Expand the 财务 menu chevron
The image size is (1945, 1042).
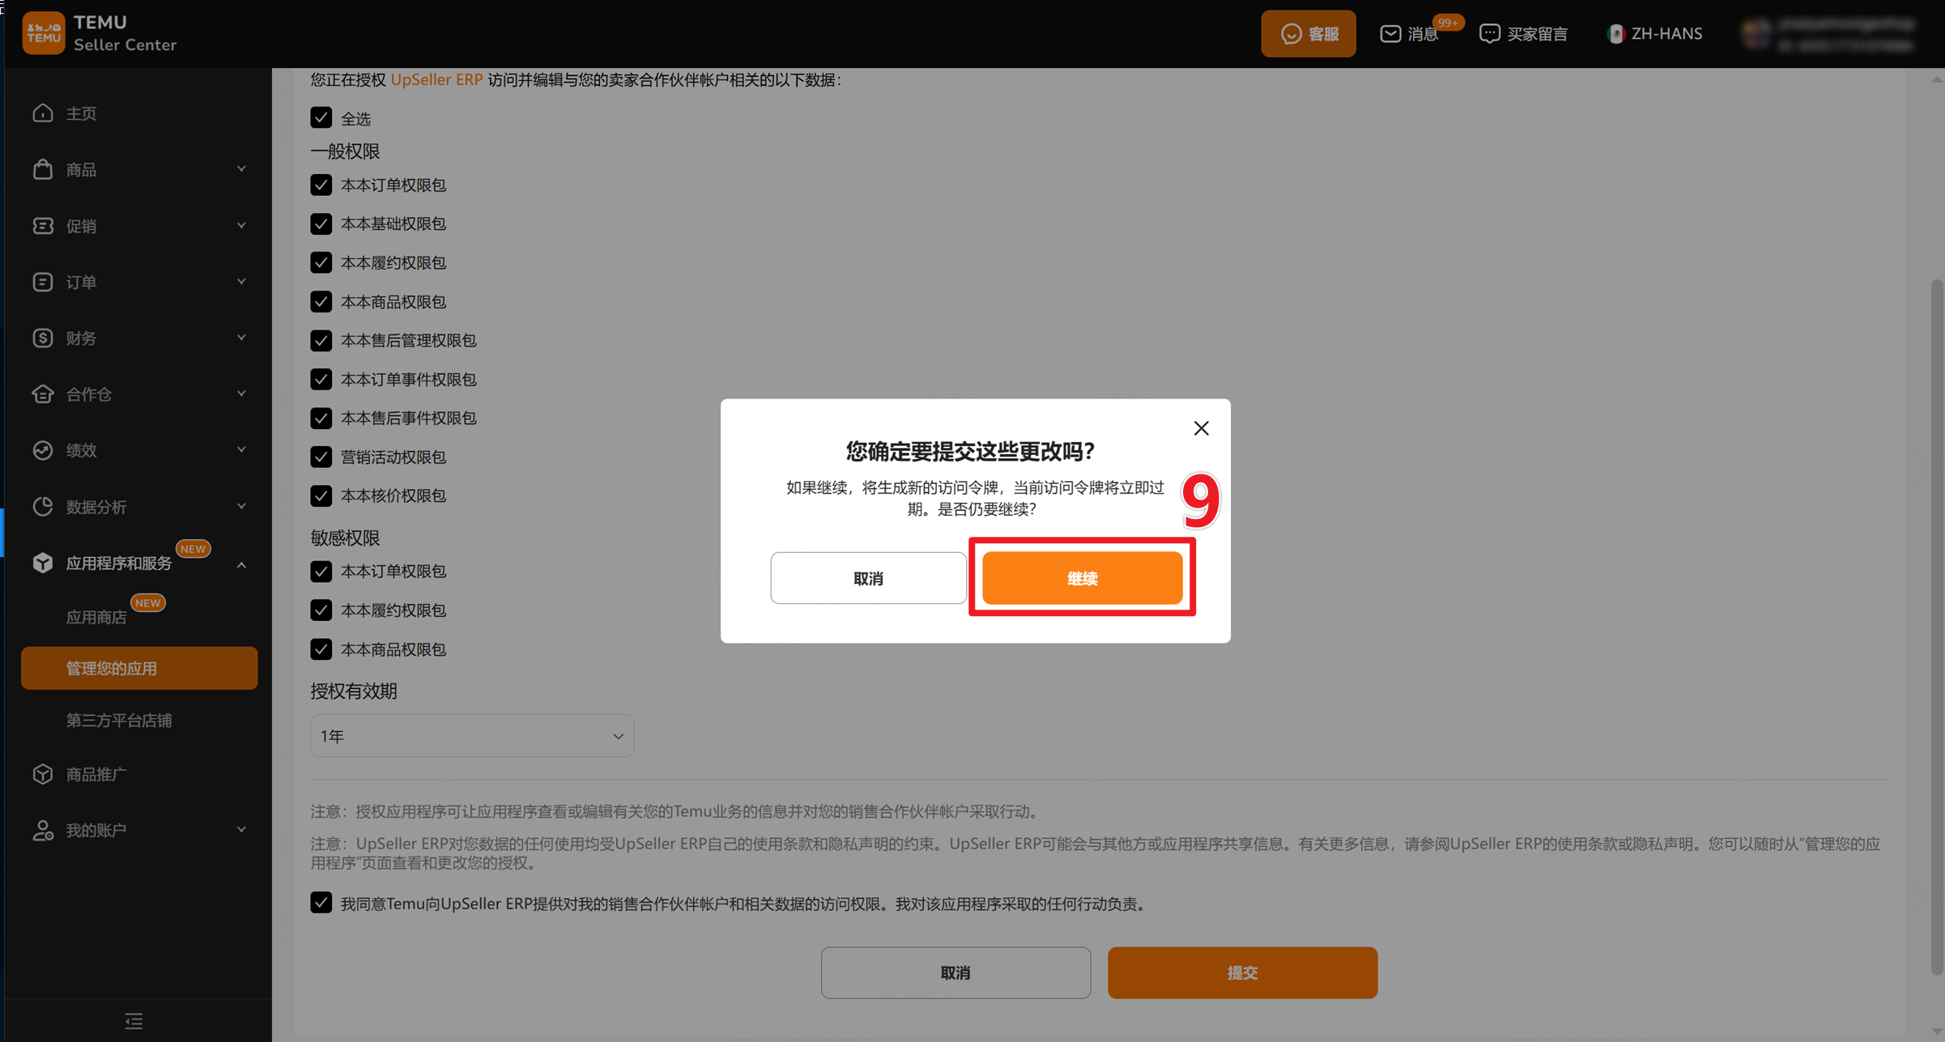click(241, 338)
